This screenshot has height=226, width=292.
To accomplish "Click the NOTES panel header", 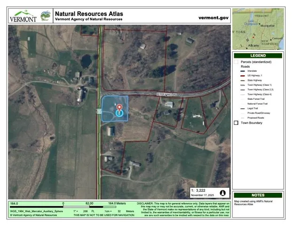I will [x=258, y=195].
